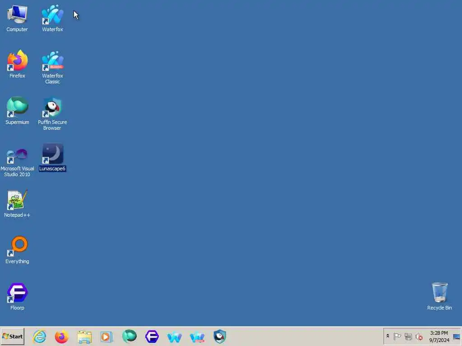This screenshot has width=462, height=346.
Task: Select the Everything search desktop shortcut
Action: 17,250
